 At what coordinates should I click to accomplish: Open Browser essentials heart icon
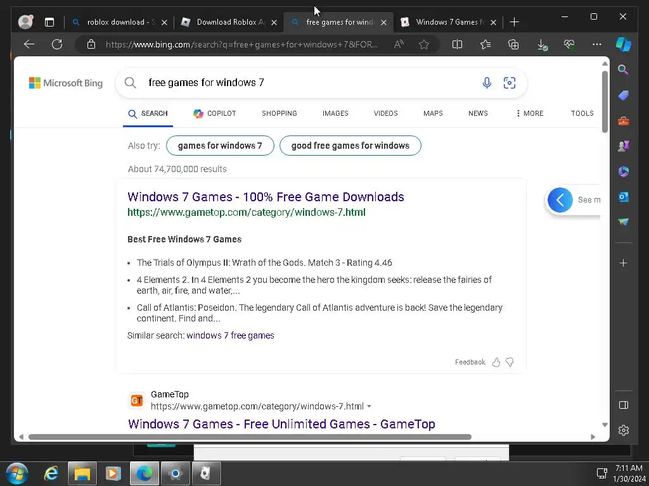pyautogui.click(x=569, y=44)
